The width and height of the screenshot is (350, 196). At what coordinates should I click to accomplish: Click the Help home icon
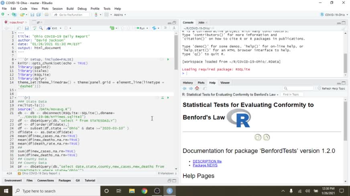coord(197,88)
